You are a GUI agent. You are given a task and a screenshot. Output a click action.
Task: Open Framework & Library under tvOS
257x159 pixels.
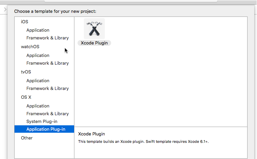(x=48, y=89)
